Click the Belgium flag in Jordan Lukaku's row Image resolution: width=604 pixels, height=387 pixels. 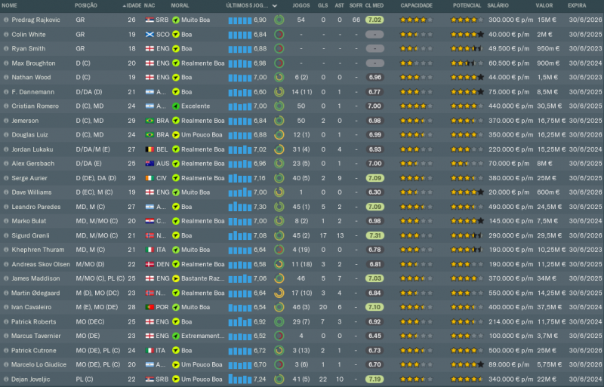149,149
